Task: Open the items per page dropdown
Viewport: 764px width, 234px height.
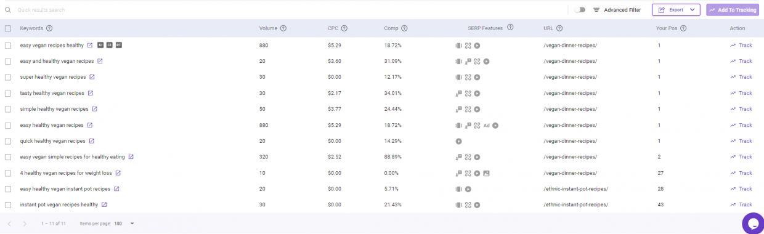Action: pos(124,224)
